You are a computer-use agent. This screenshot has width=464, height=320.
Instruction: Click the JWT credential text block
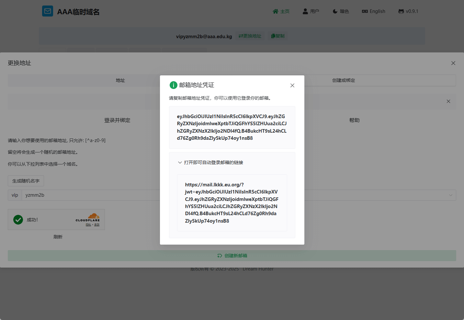click(x=232, y=127)
